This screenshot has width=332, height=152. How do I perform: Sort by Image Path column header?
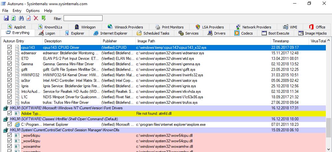pyautogui.click(x=203, y=41)
